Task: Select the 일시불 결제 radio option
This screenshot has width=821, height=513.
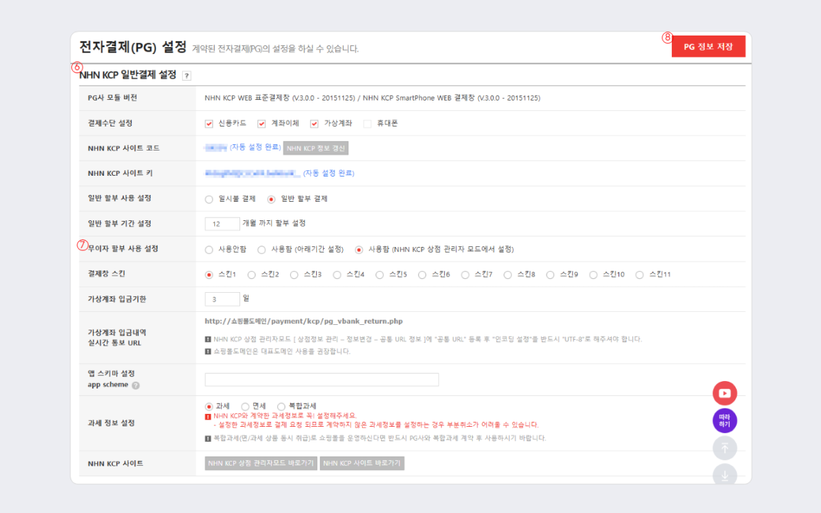Action: pyautogui.click(x=209, y=199)
